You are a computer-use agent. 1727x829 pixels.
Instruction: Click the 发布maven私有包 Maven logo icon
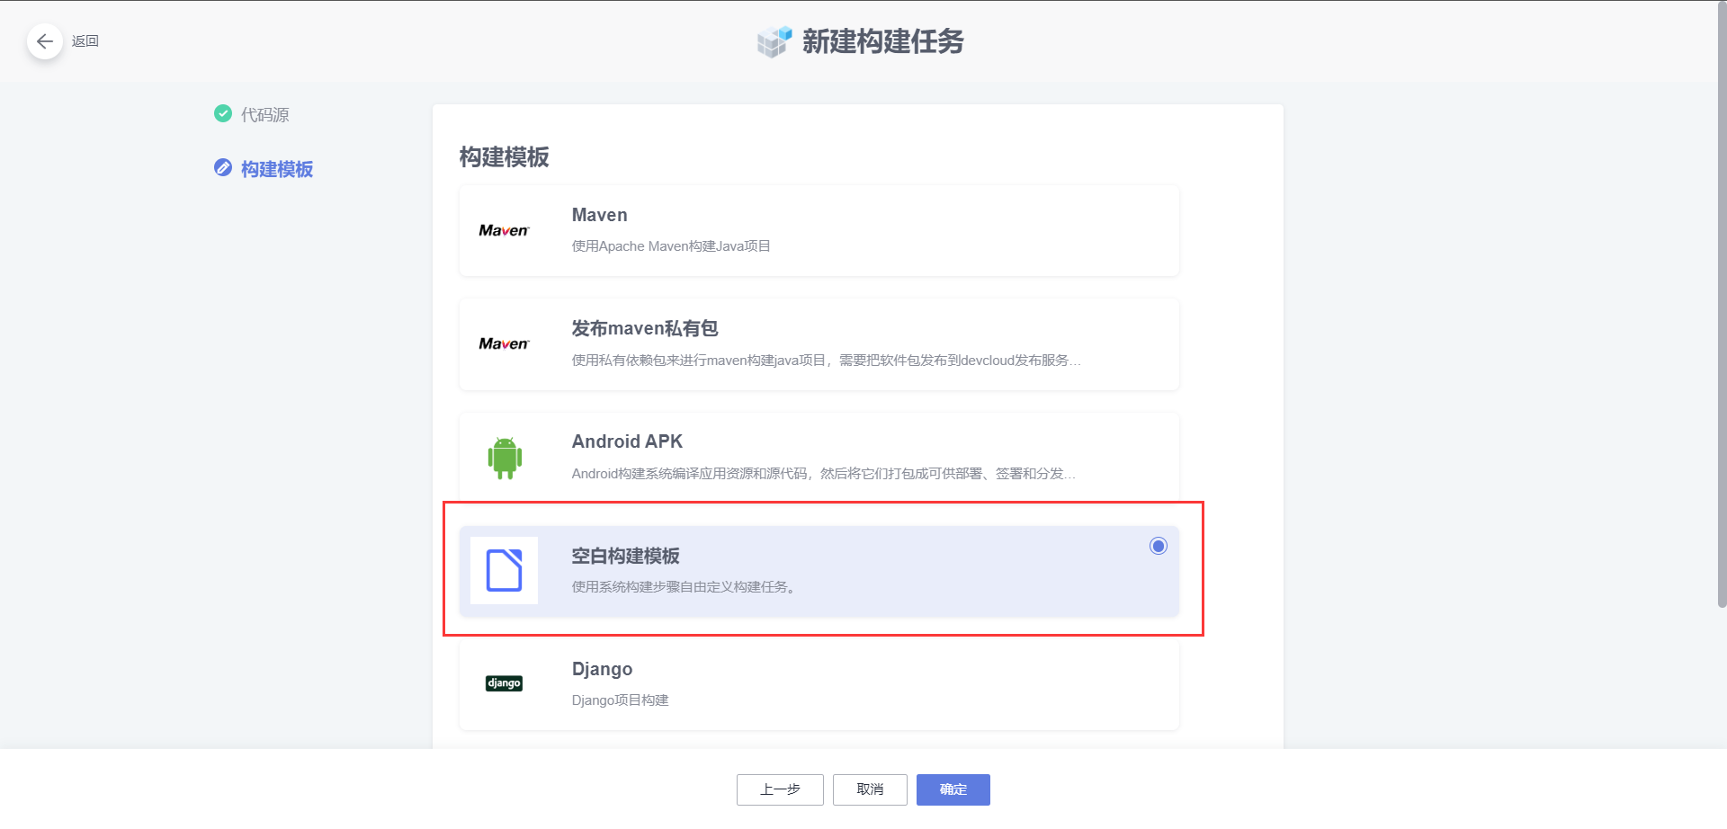504,343
